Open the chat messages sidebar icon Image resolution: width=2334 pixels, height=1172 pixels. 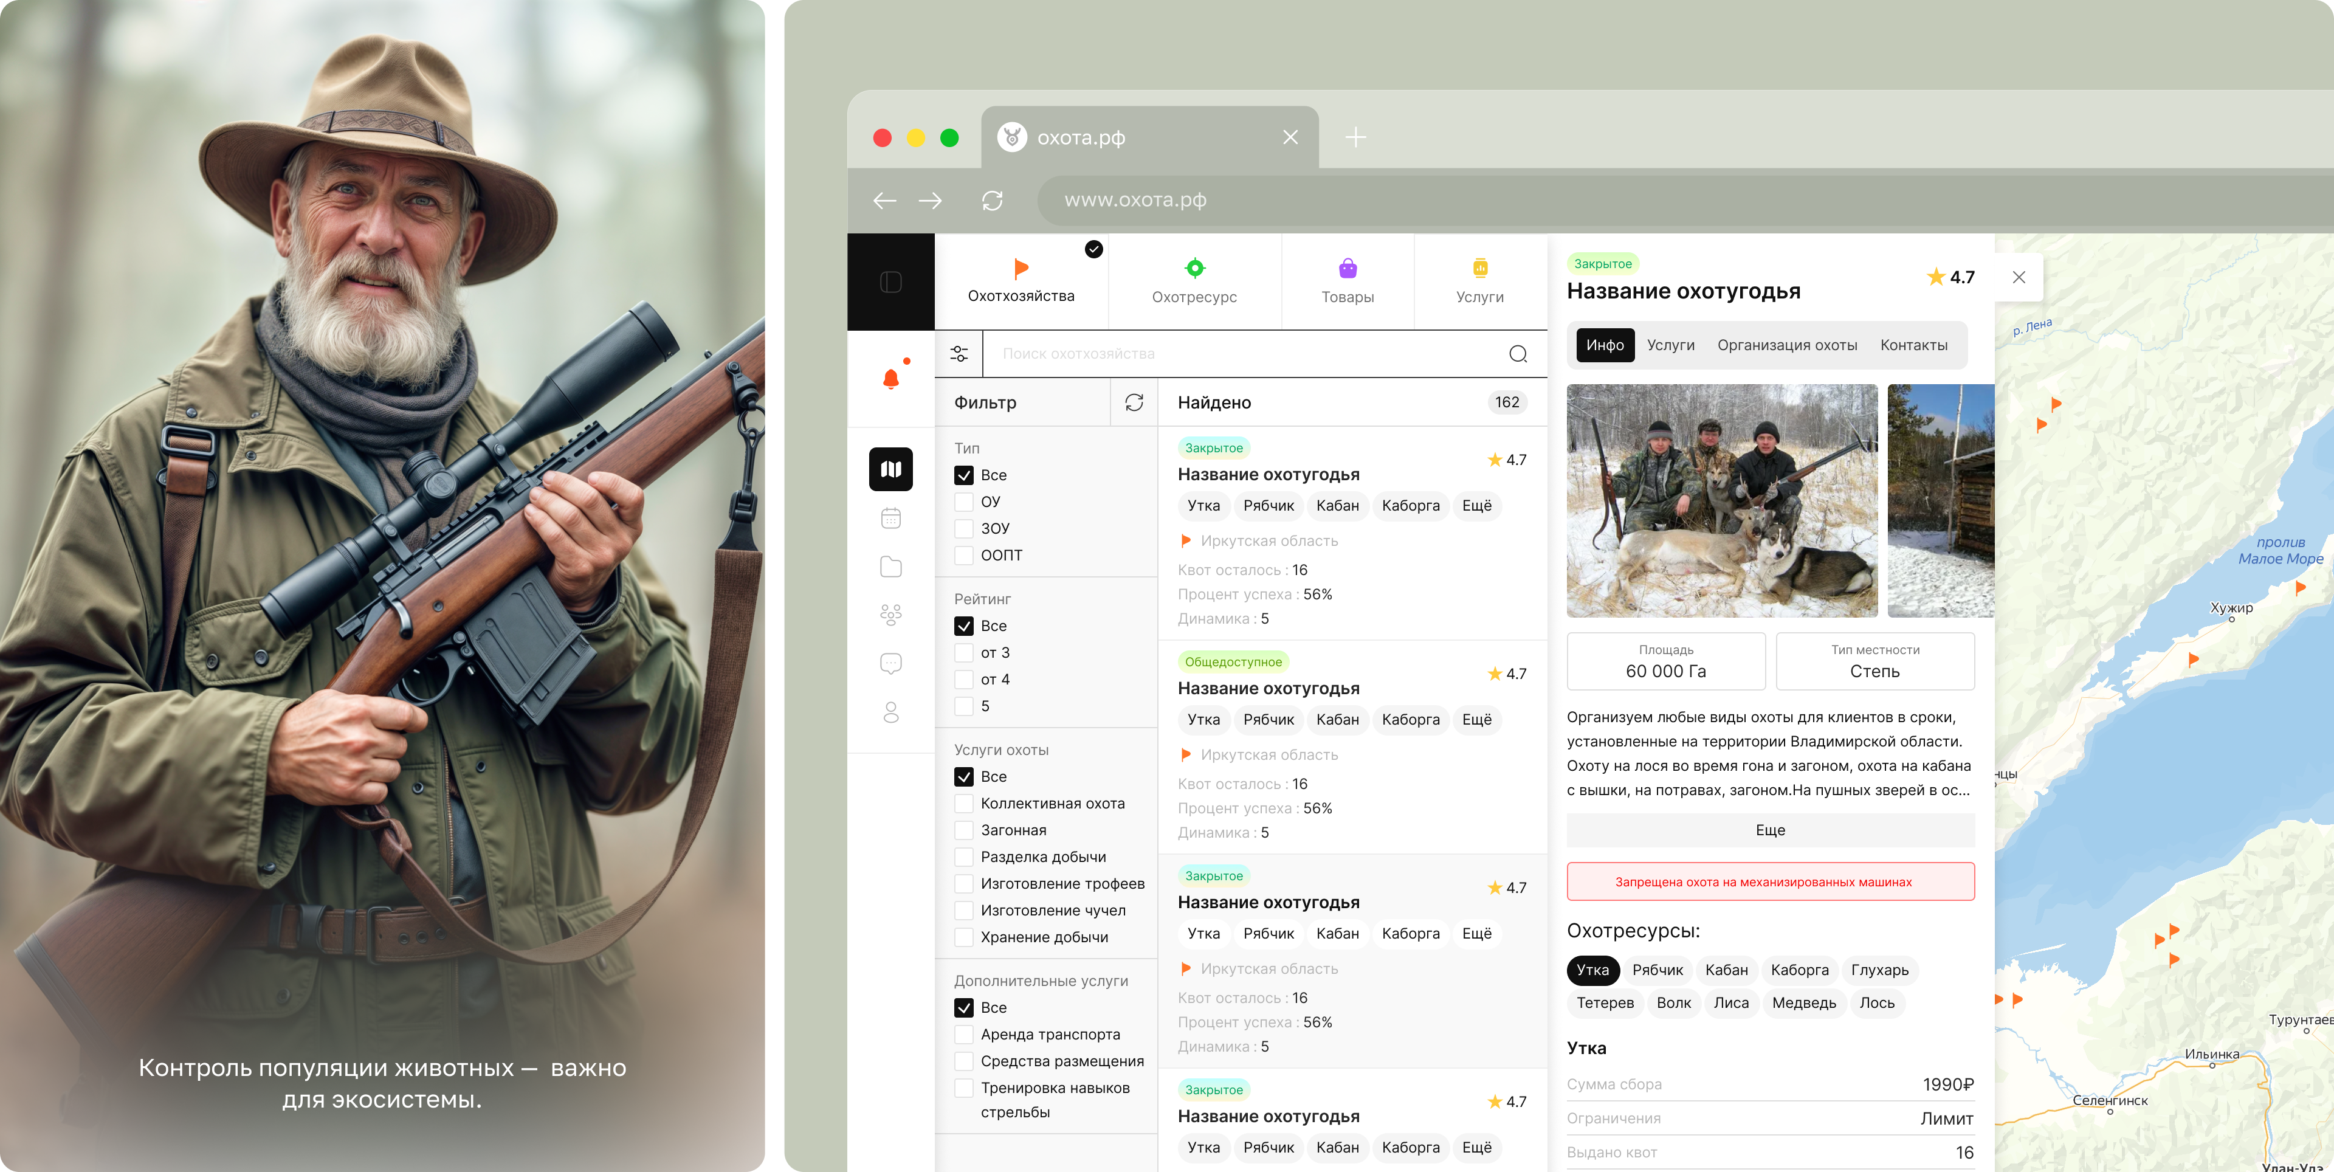coord(890,664)
